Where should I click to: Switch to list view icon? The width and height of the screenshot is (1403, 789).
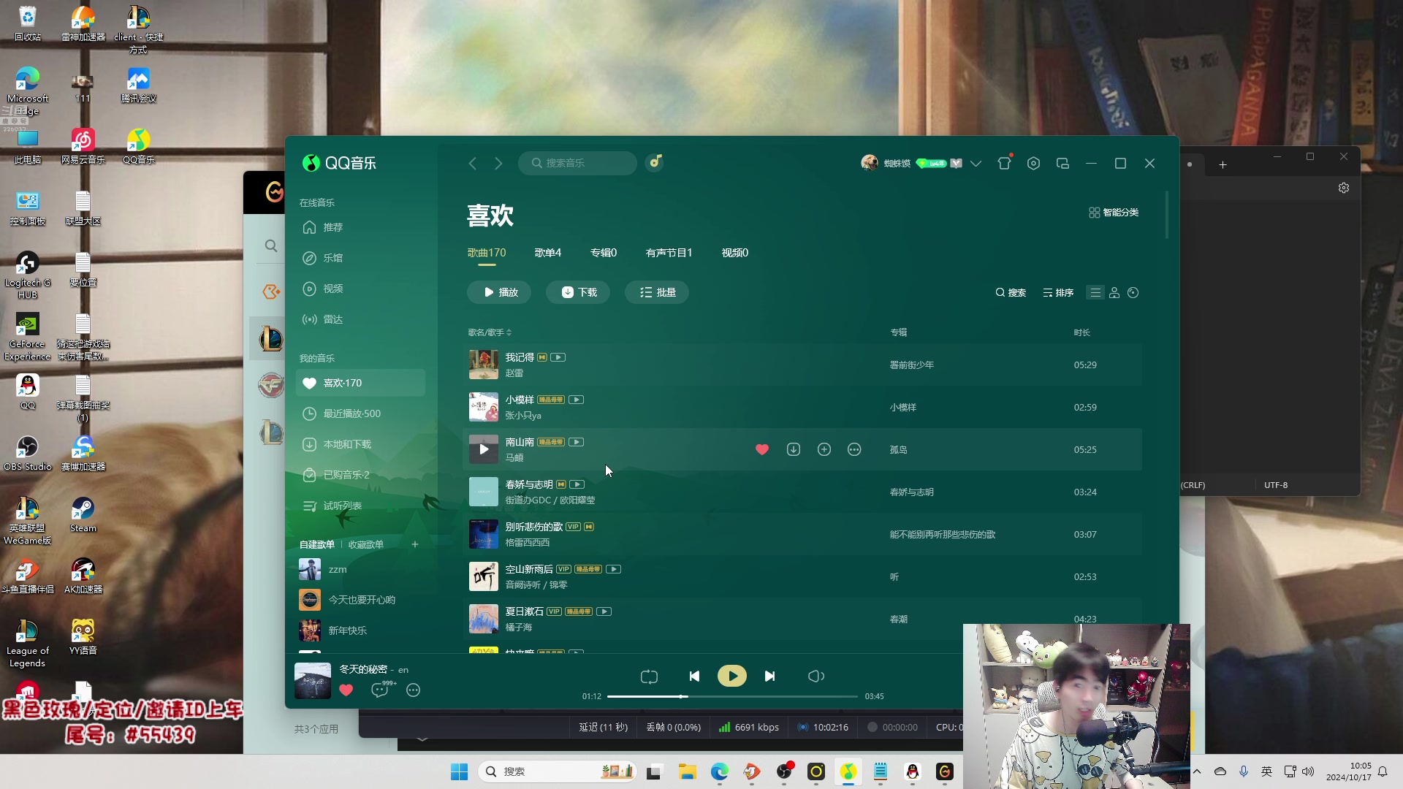coord(1095,293)
